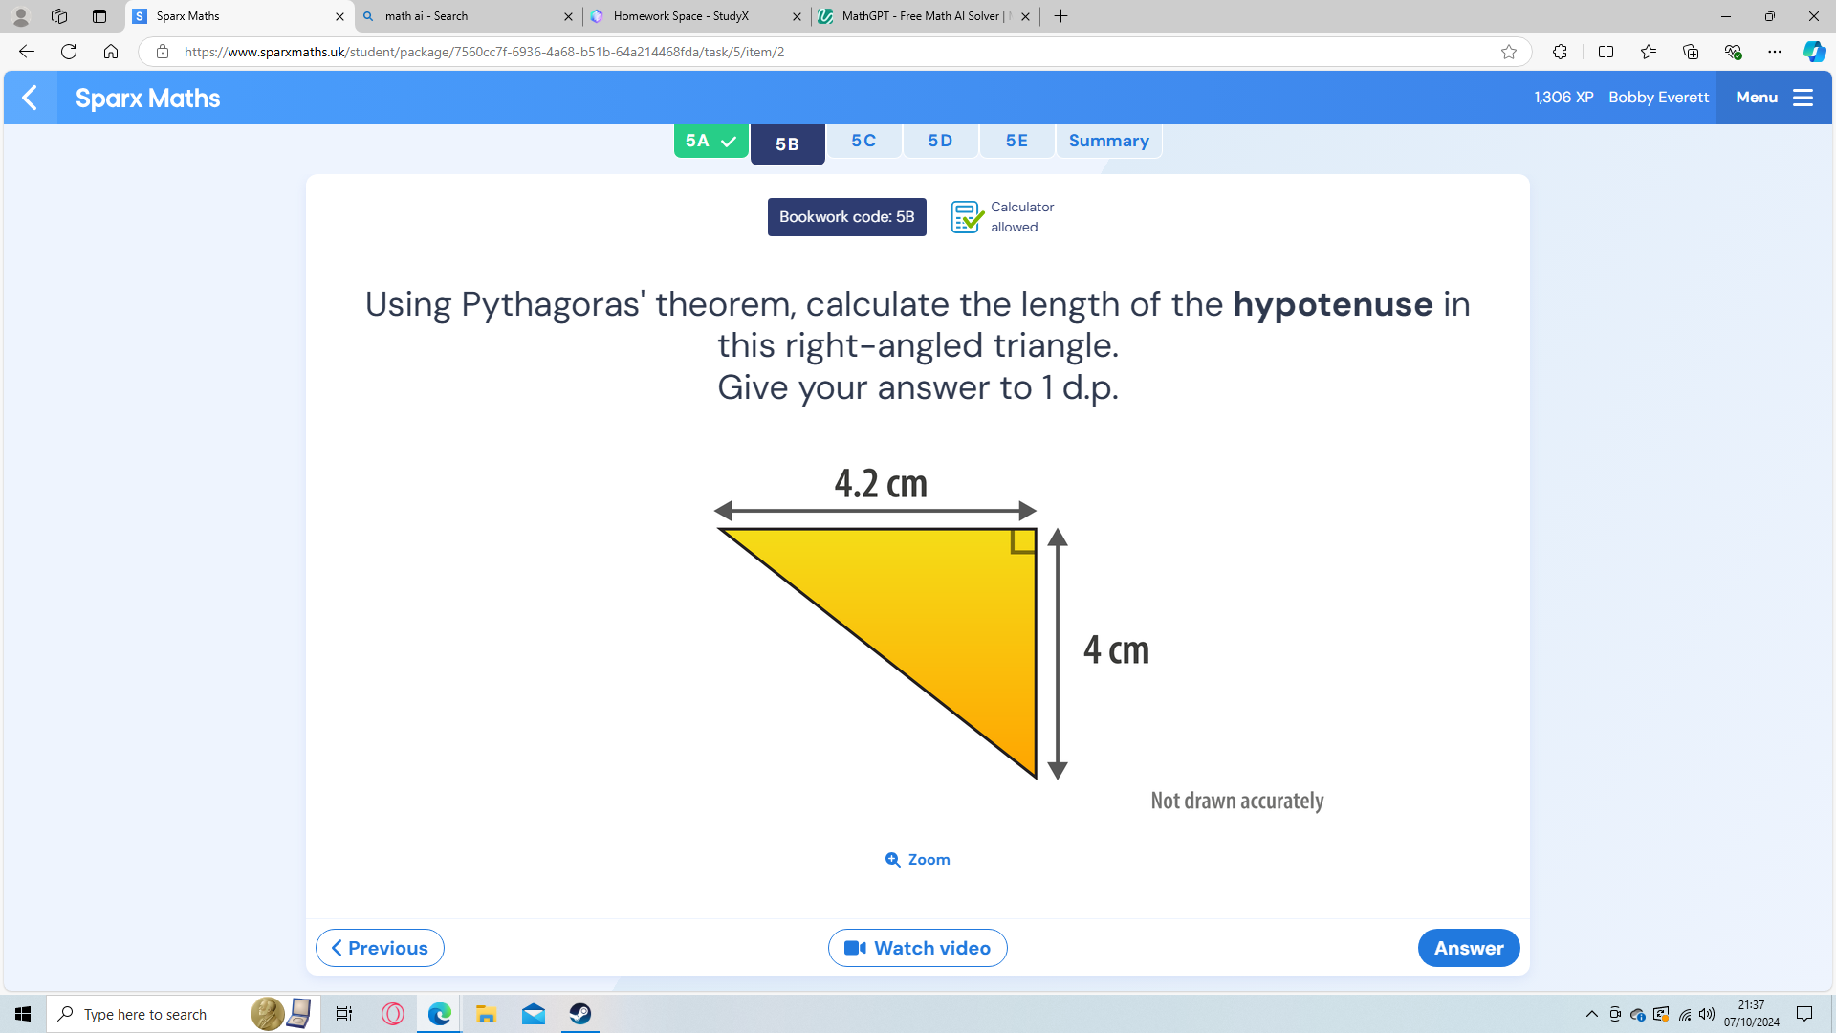Close the Homework Space - StudyX tab
This screenshot has height=1033, width=1836.
point(797,16)
